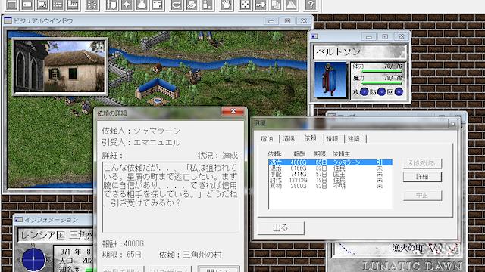
Task: Click the four-pointed star magic icon
Action: coord(127,5)
